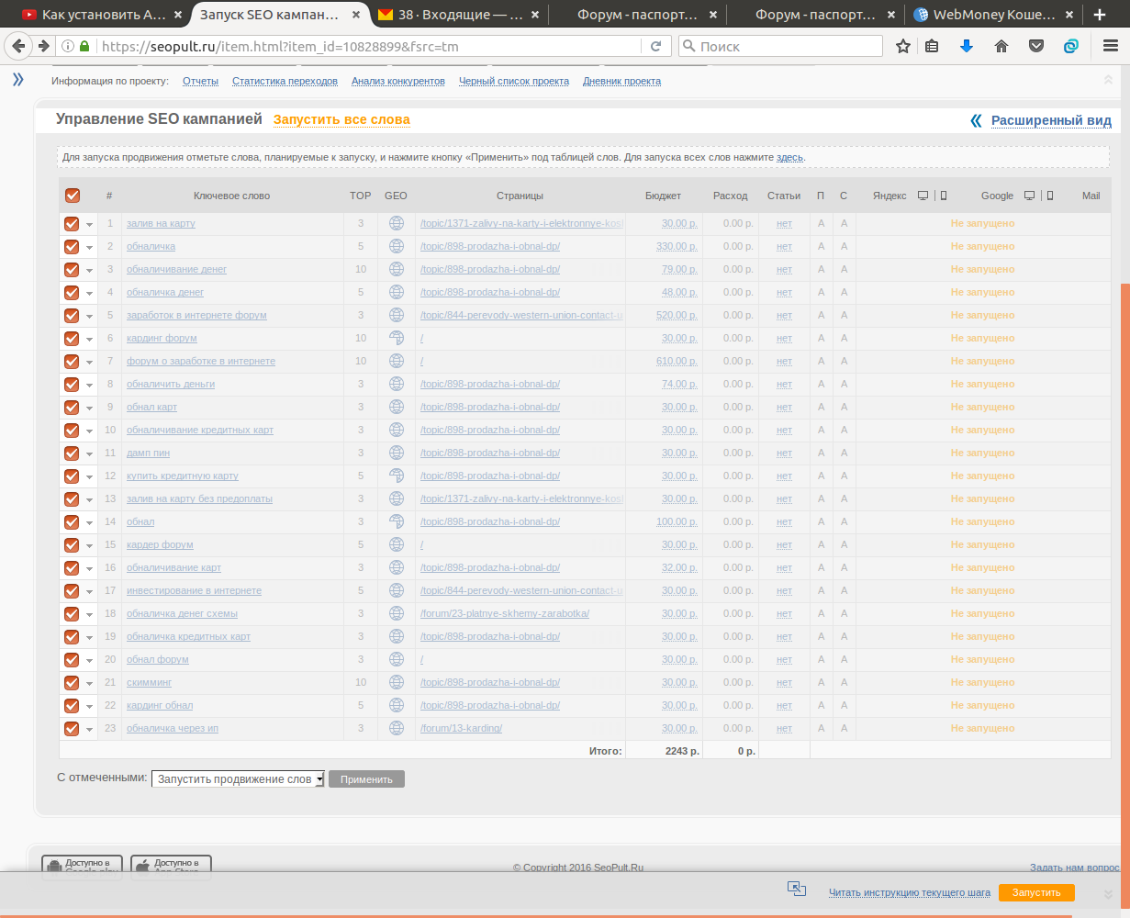Click the здесь link in hint box
Viewport: 1130px width, 918px height.
coord(790,158)
